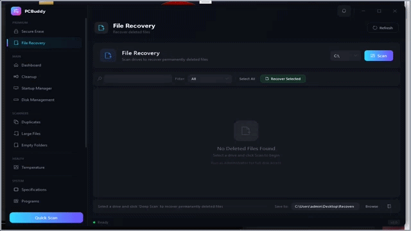Click the No Deleted Files Found message

pos(246,148)
